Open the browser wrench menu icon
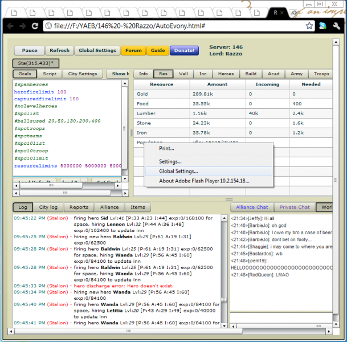The width and height of the screenshot is (347, 342). tap(336, 26)
